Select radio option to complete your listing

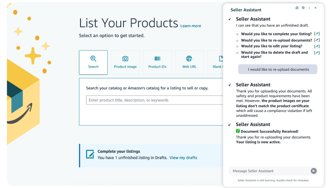237,34
